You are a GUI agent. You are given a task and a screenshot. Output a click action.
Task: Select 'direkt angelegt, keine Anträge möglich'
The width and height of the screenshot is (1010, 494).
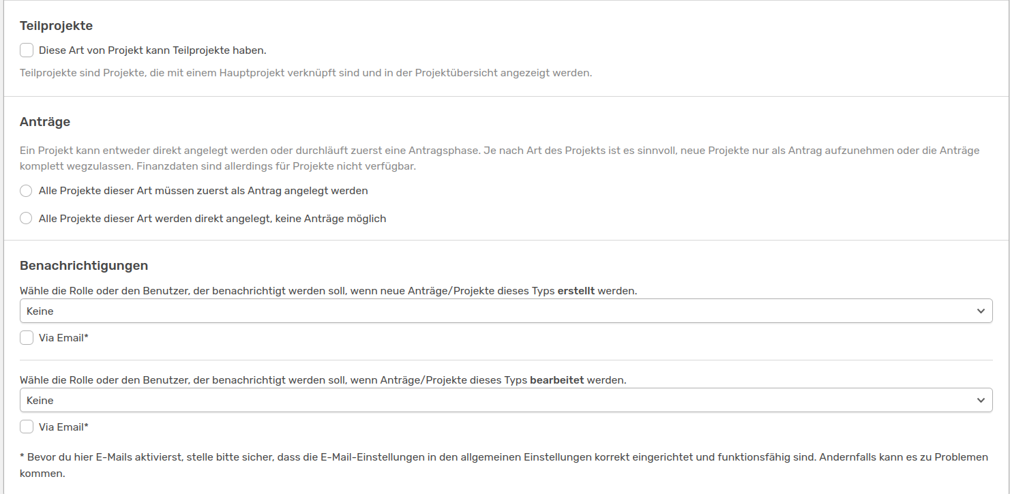click(25, 218)
